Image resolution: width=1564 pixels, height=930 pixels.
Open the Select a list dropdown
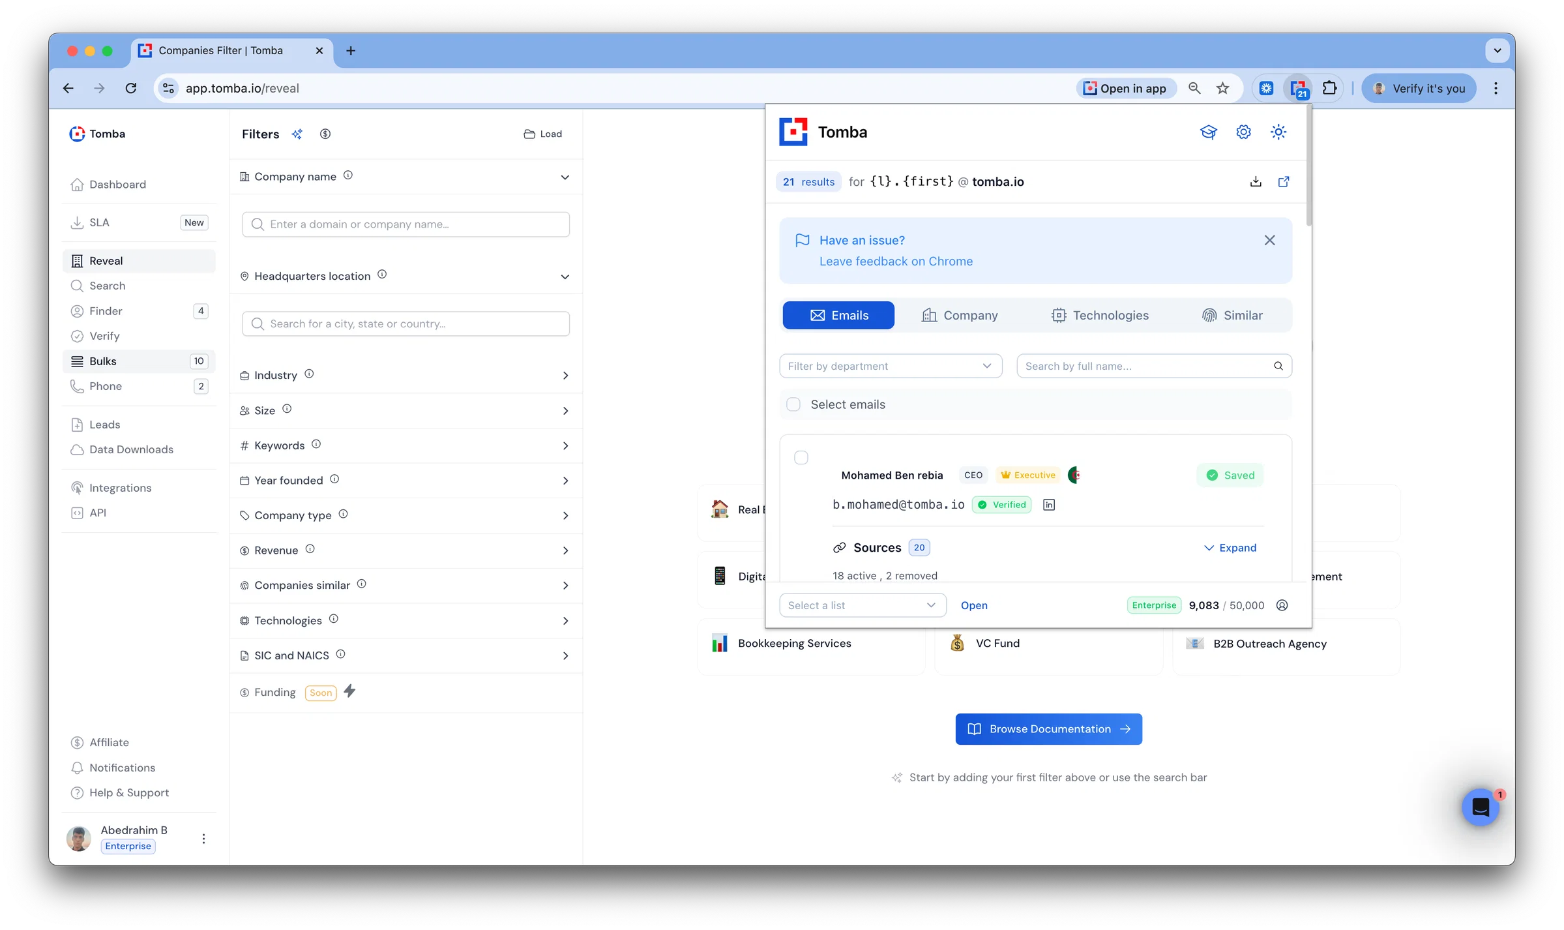[863, 605]
